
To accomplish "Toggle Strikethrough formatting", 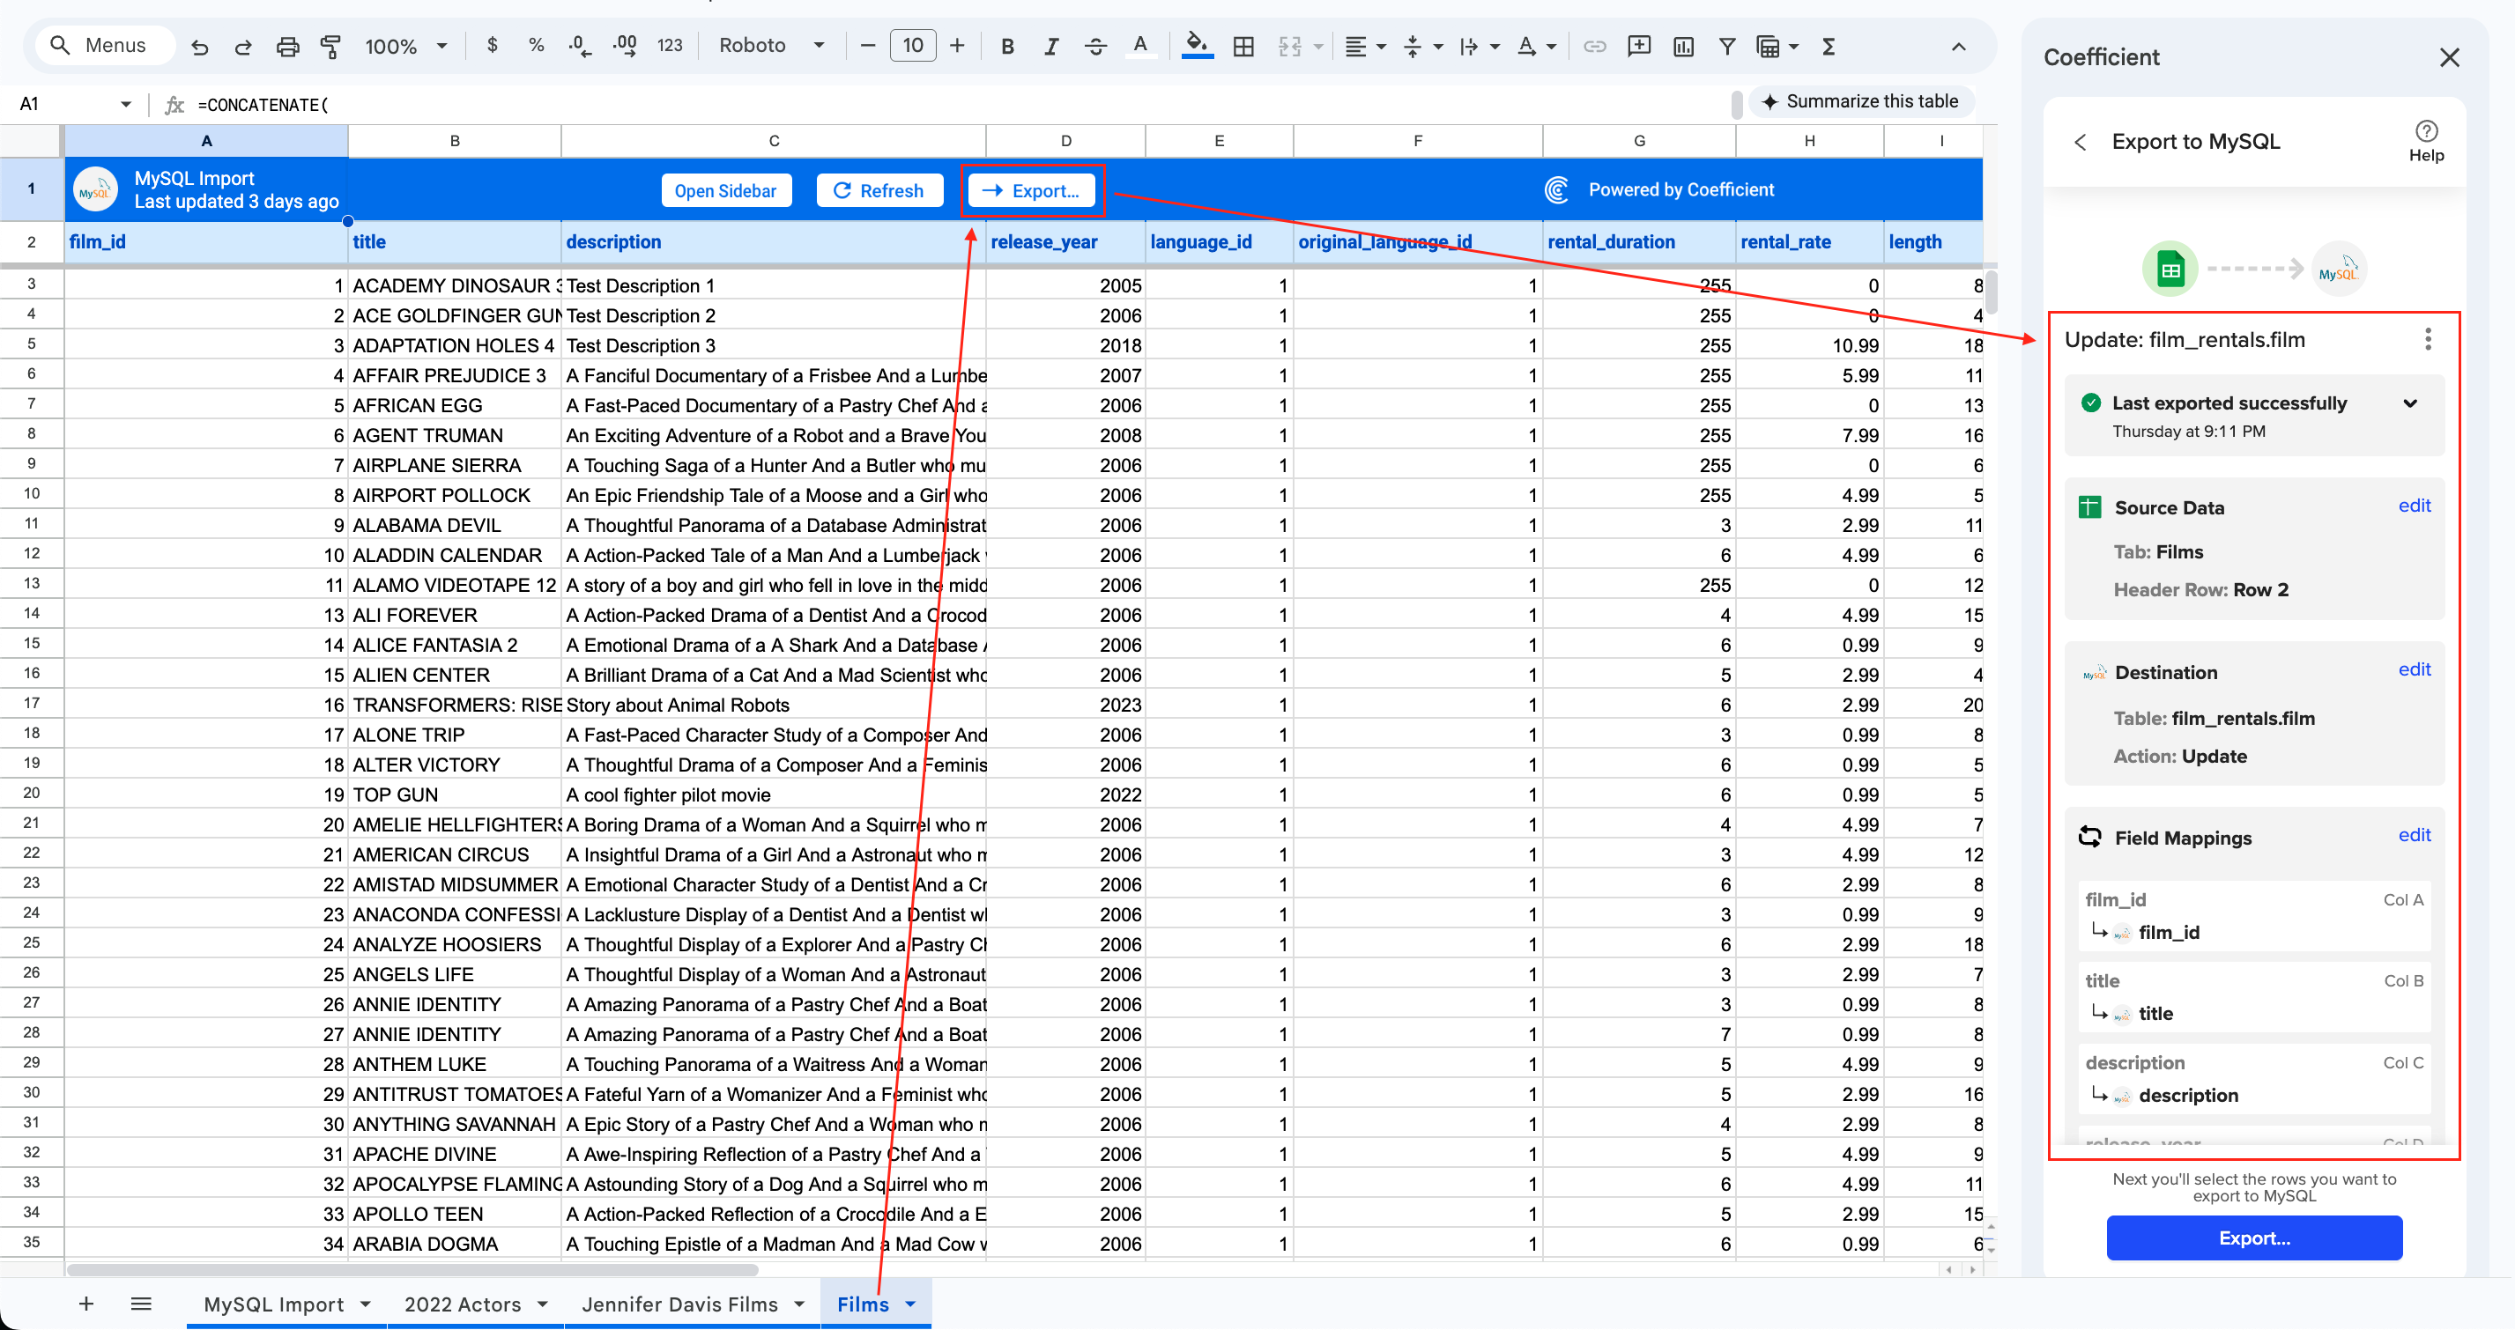I will 1095,45.
